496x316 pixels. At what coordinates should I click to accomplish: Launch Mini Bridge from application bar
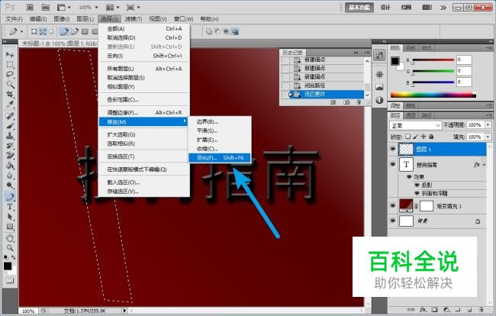pyautogui.click(x=46, y=7)
